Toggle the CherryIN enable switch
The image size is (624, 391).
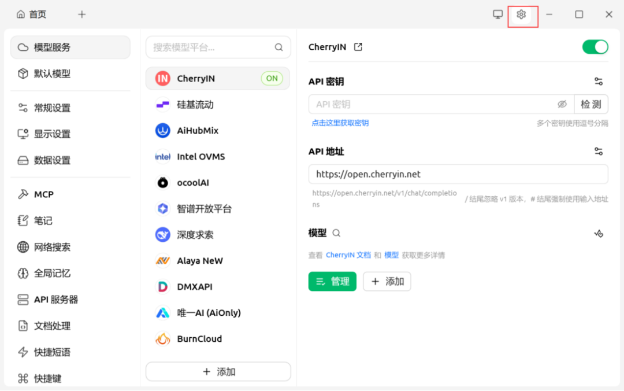click(x=595, y=47)
